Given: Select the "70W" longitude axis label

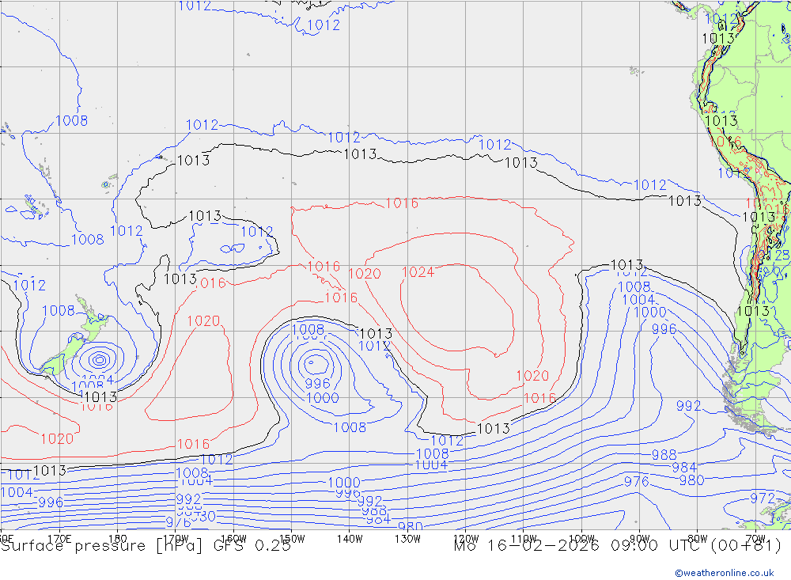Looking at the screenshot, I should click(x=755, y=539).
